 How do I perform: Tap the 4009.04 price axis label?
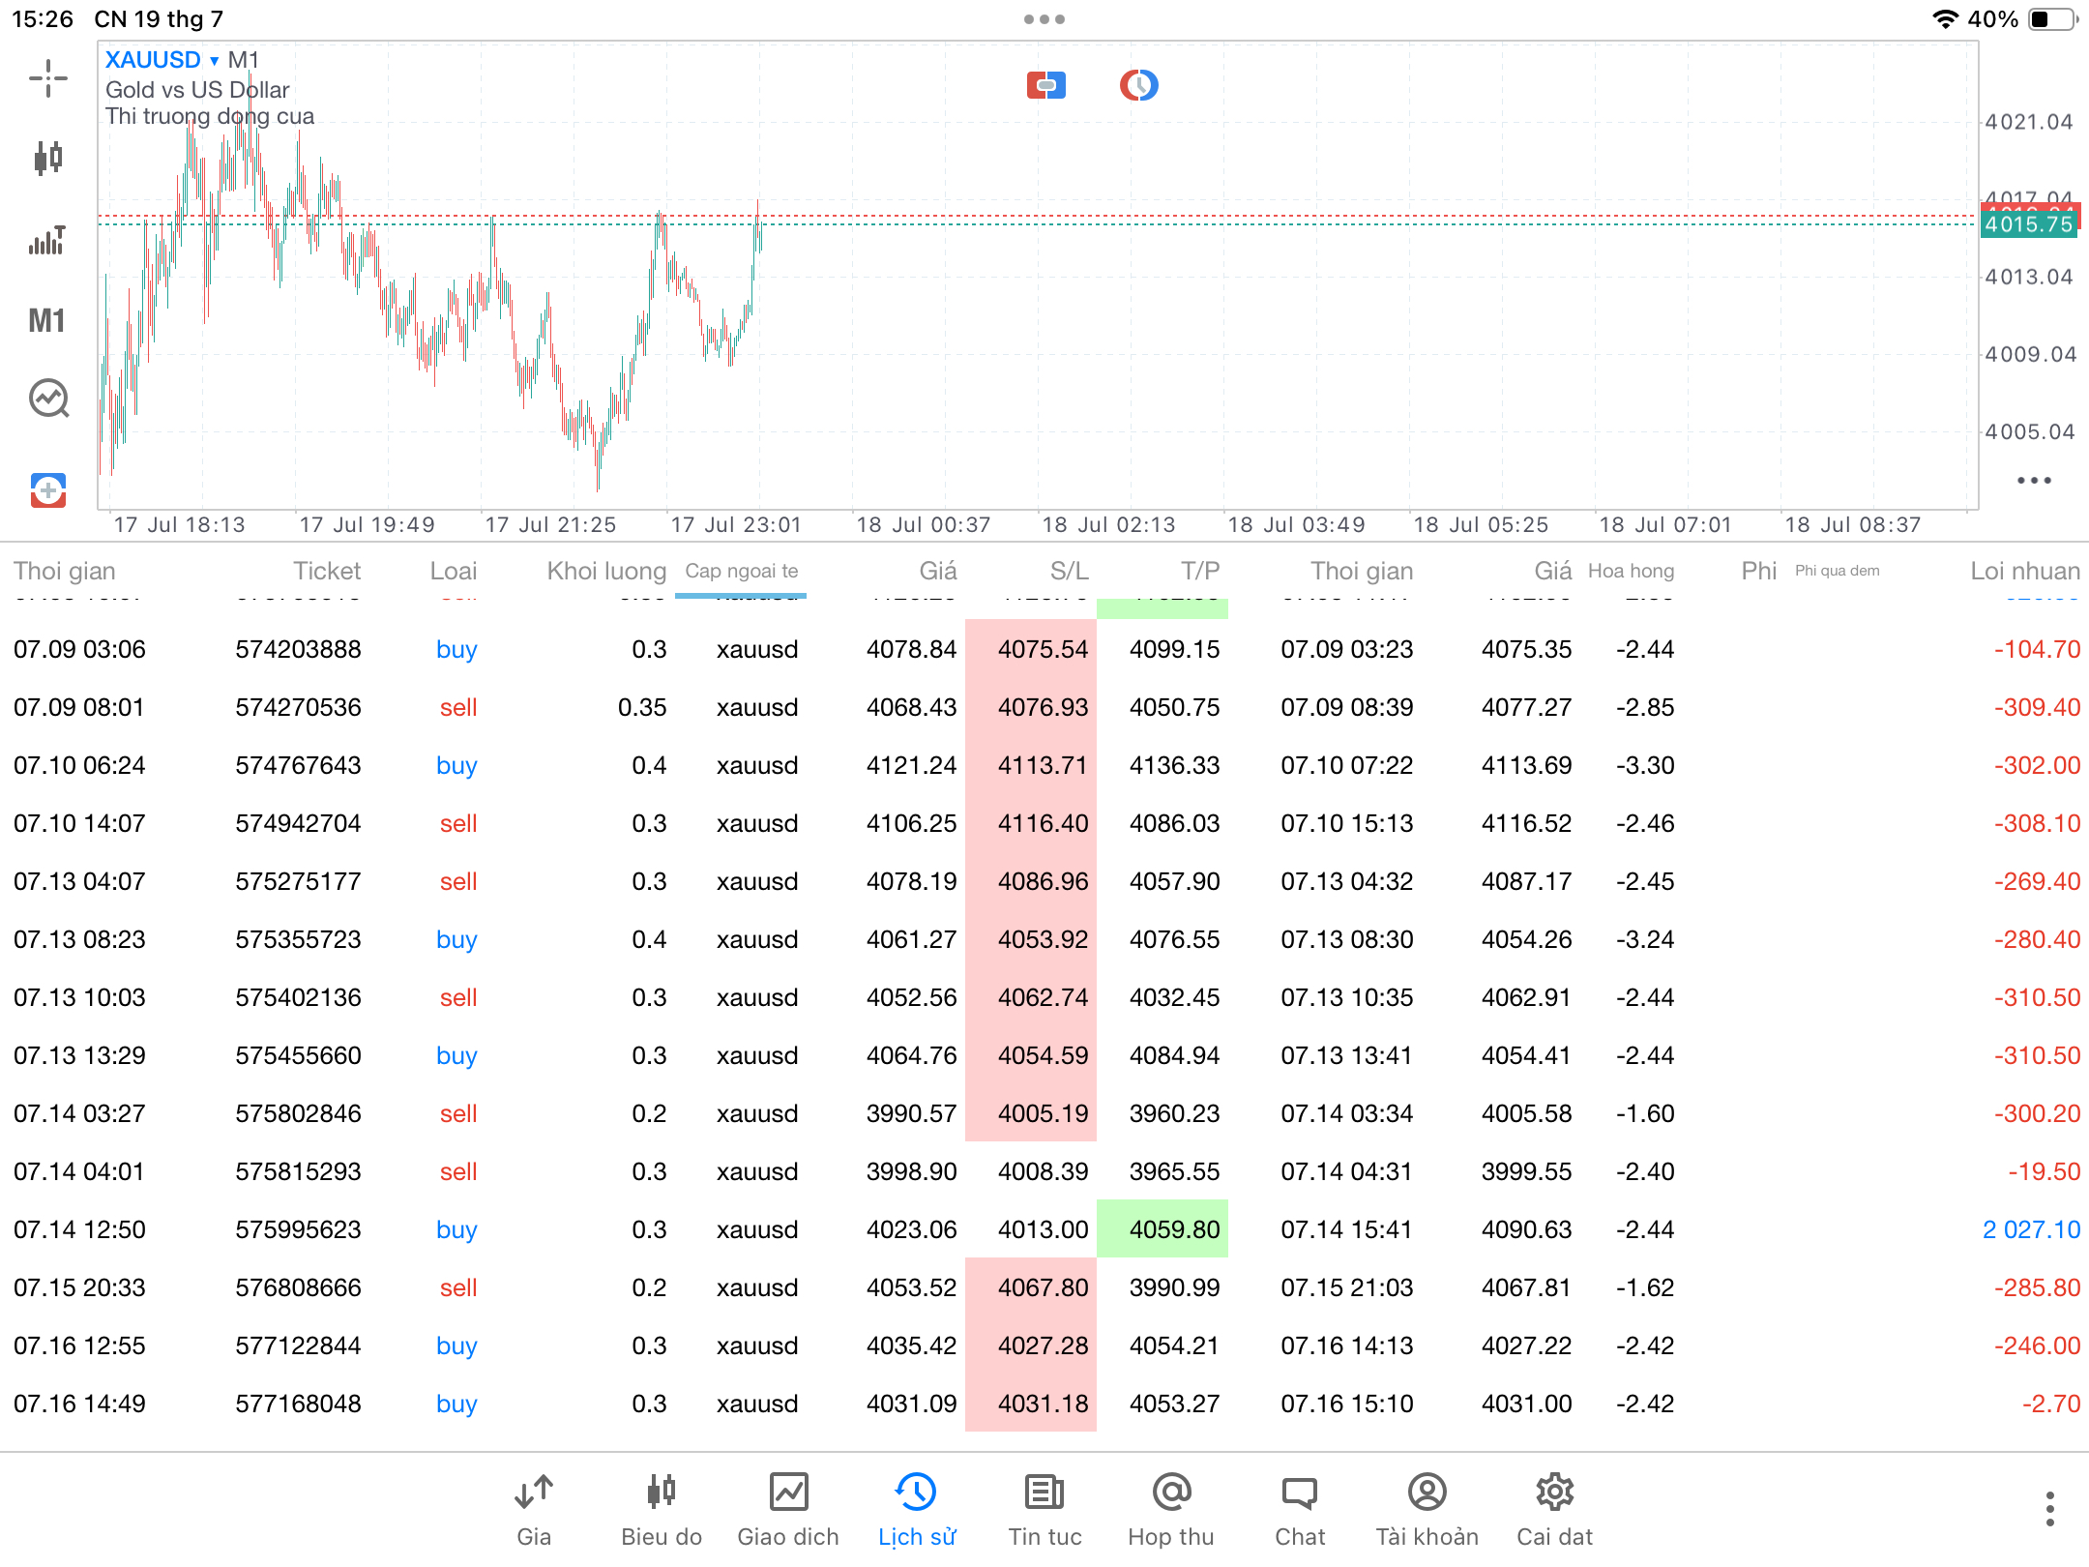pyautogui.click(x=2030, y=354)
